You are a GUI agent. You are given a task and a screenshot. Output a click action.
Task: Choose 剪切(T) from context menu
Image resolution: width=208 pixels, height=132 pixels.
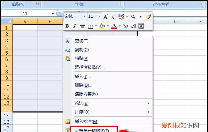[82, 41]
